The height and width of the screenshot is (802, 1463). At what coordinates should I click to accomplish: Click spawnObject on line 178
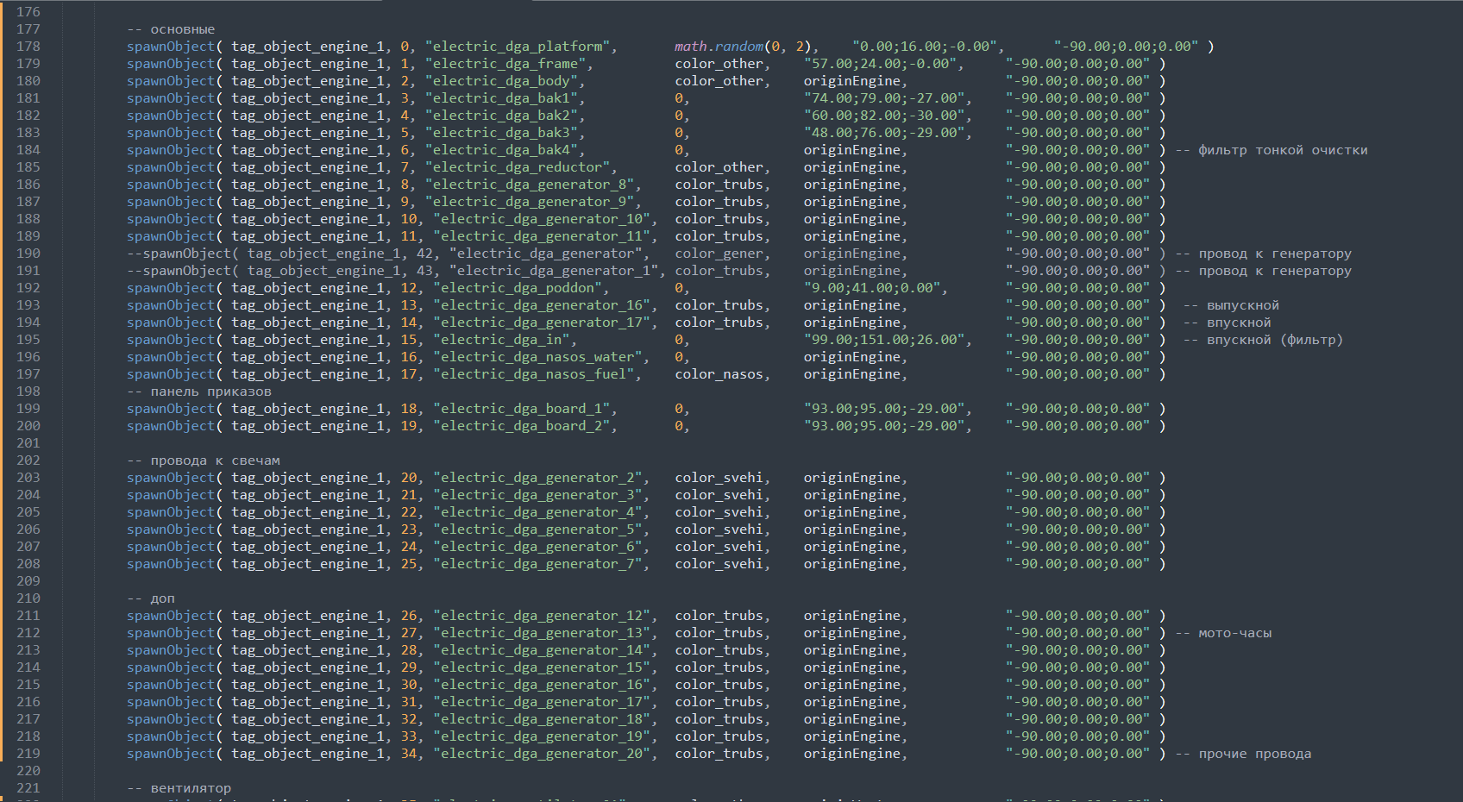click(171, 47)
